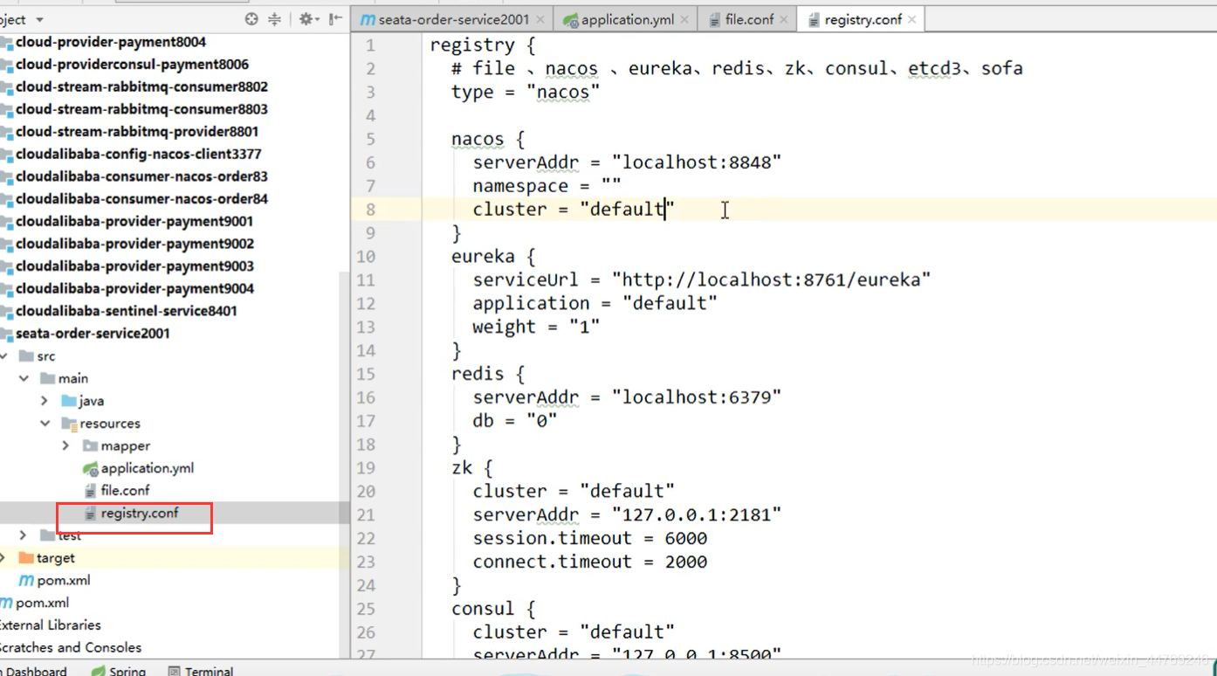Click serviceUrl eureka value text
Viewport: 1217px width, 676px height.
(771, 280)
